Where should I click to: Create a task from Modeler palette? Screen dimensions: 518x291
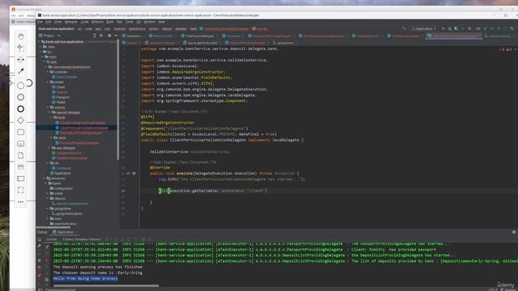point(21,132)
